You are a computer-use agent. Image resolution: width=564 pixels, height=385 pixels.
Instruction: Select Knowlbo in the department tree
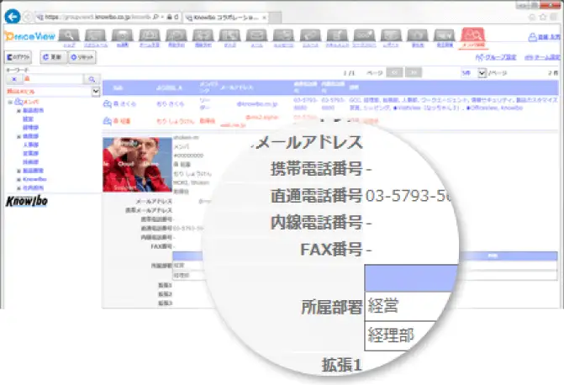(34, 179)
